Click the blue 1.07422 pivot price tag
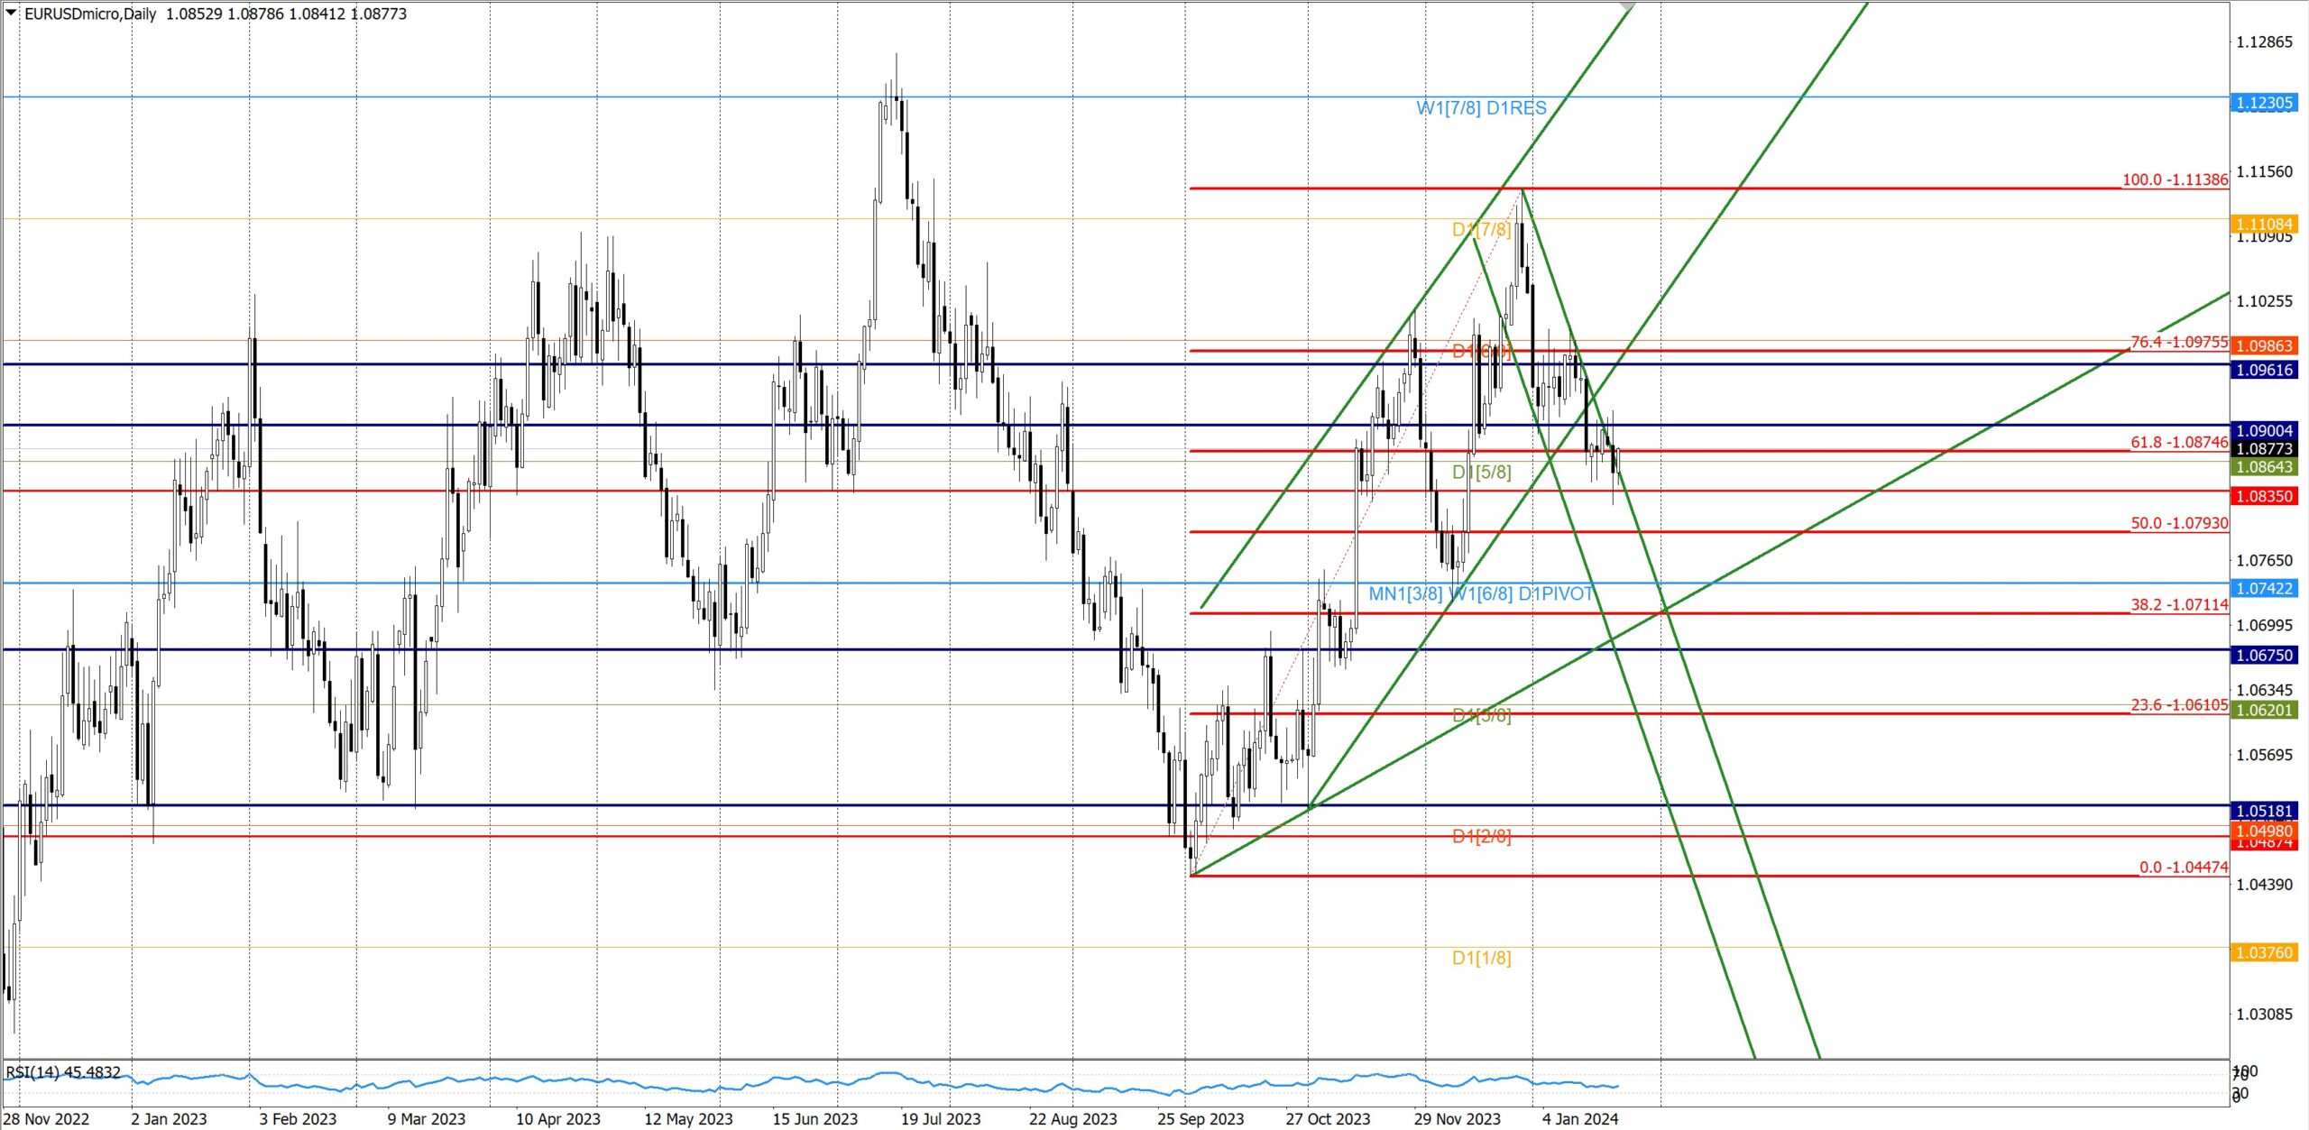The image size is (2309, 1130). coord(2263,589)
